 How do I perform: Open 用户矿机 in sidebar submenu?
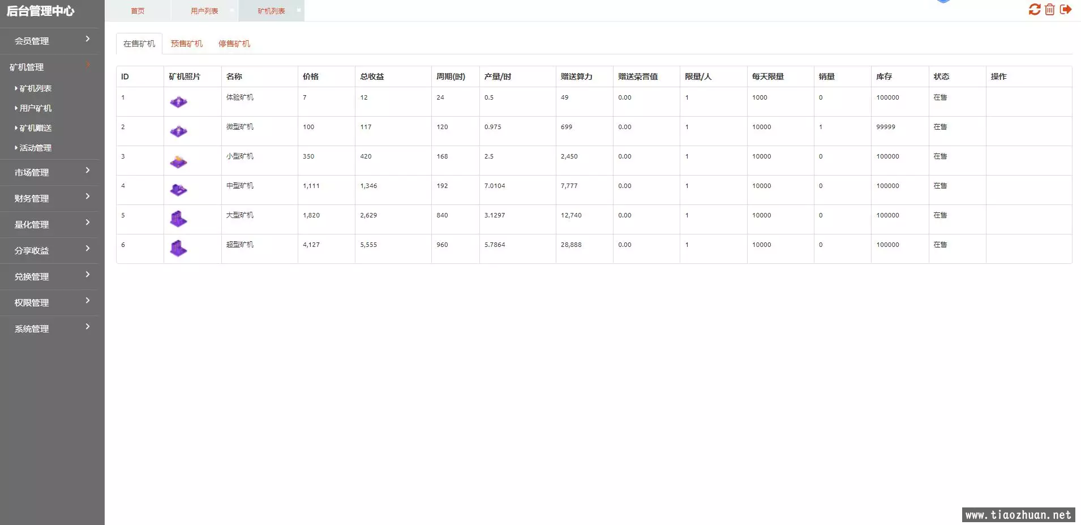35,108
